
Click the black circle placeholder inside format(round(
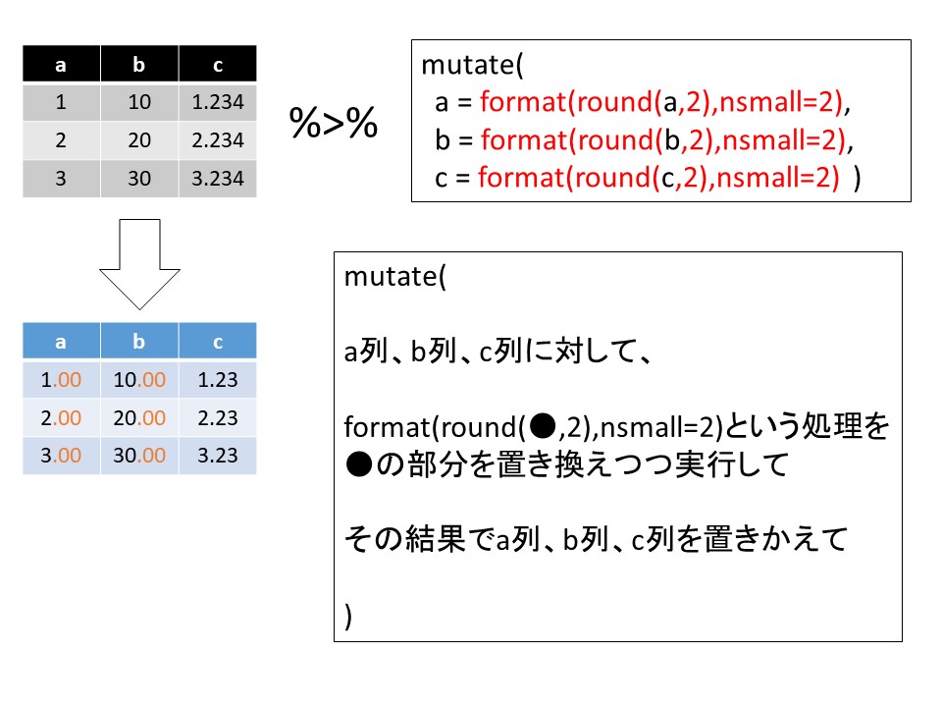pyautogui.click(x=541, y=426)
